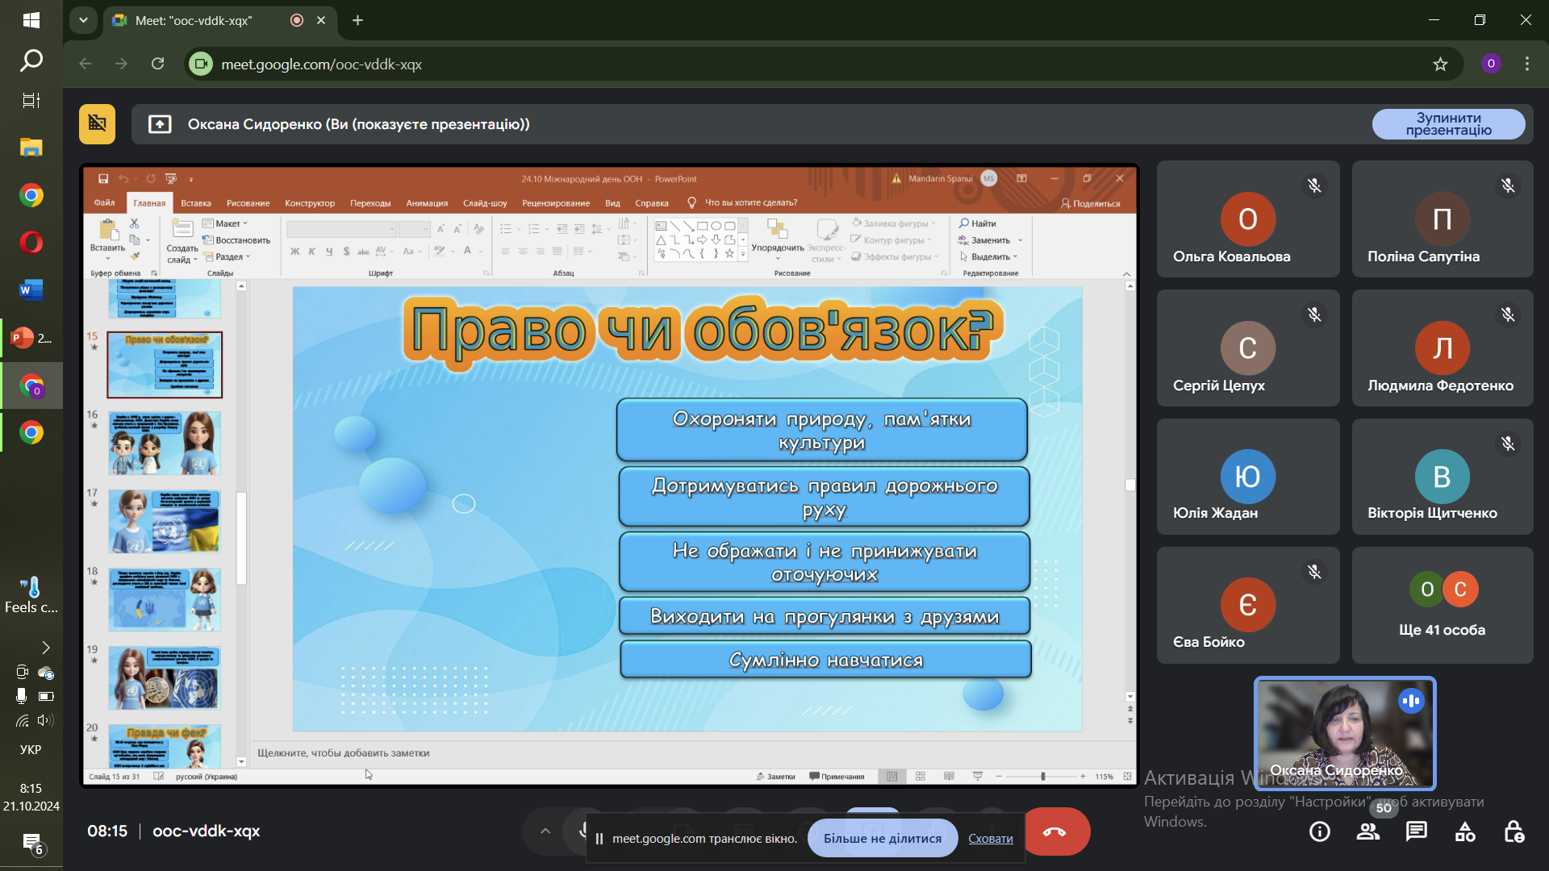
Task: Click Зупинити презентацію button
Action: [x=1448, y=124]
